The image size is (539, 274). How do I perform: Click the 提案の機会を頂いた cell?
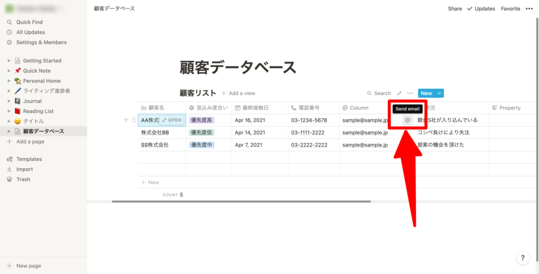452,145
